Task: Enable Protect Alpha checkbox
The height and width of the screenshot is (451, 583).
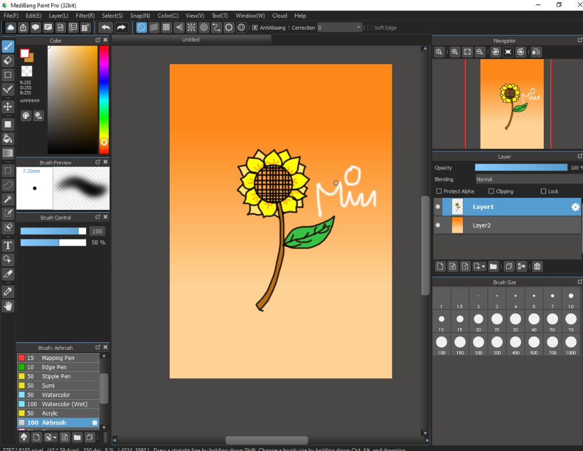Action: [x=438, y=191]
